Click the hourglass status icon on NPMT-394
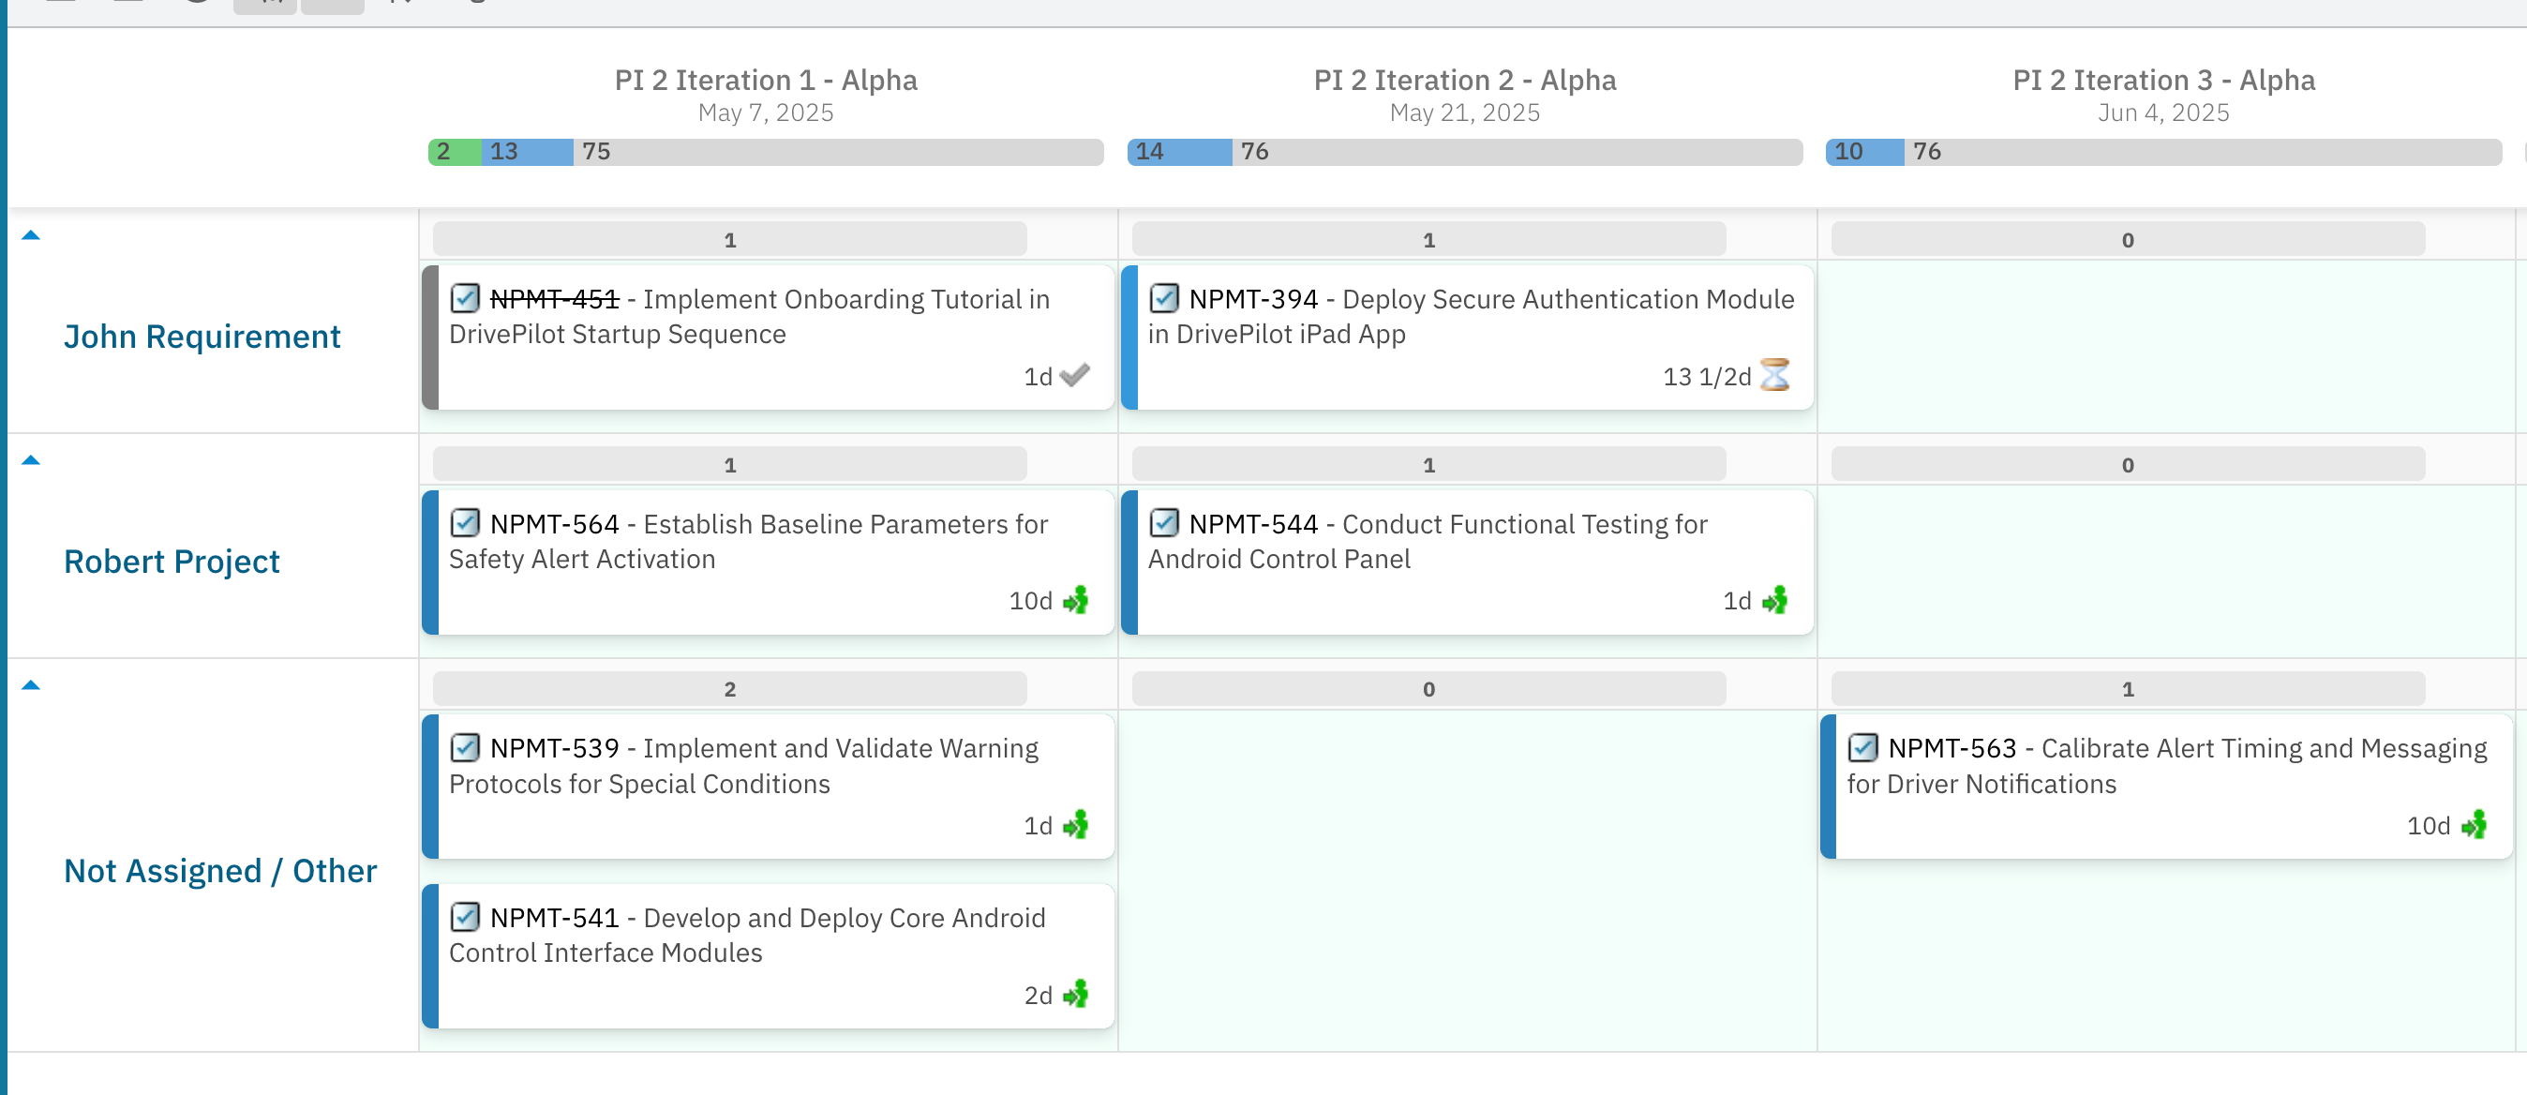The width and height of the screenshot is (2527, 1095). pyautogui.click(x=1774, y=376)
